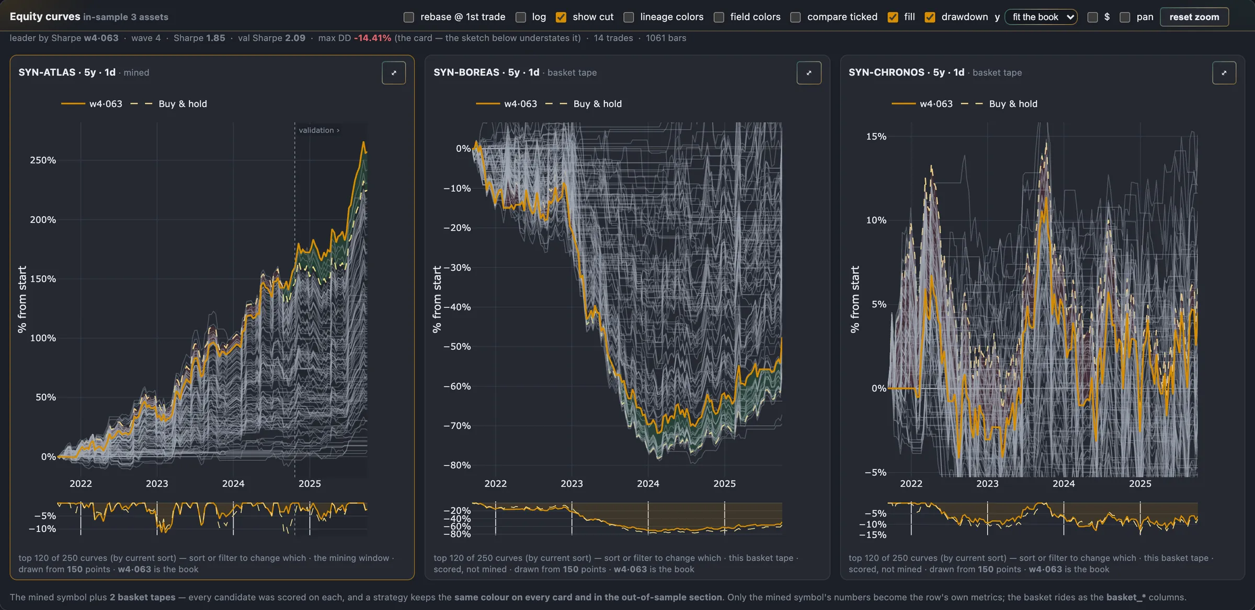Click the Sharpe 1.85 value
The height and width of the screenshot is (610, 1255).
[x=199, y=38]
